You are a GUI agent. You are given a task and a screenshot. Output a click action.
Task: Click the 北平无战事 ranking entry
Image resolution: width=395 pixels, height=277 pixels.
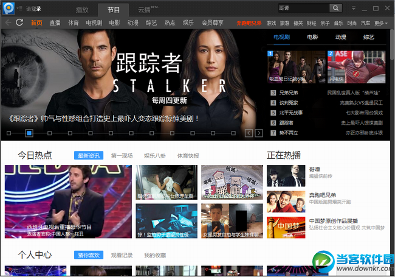(291, 113)
